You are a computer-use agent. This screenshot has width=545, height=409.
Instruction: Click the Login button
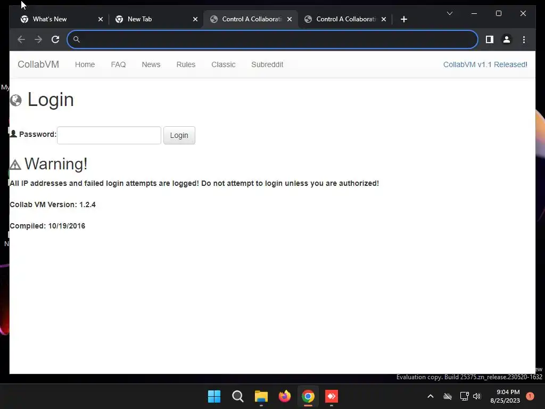point(179,135)
